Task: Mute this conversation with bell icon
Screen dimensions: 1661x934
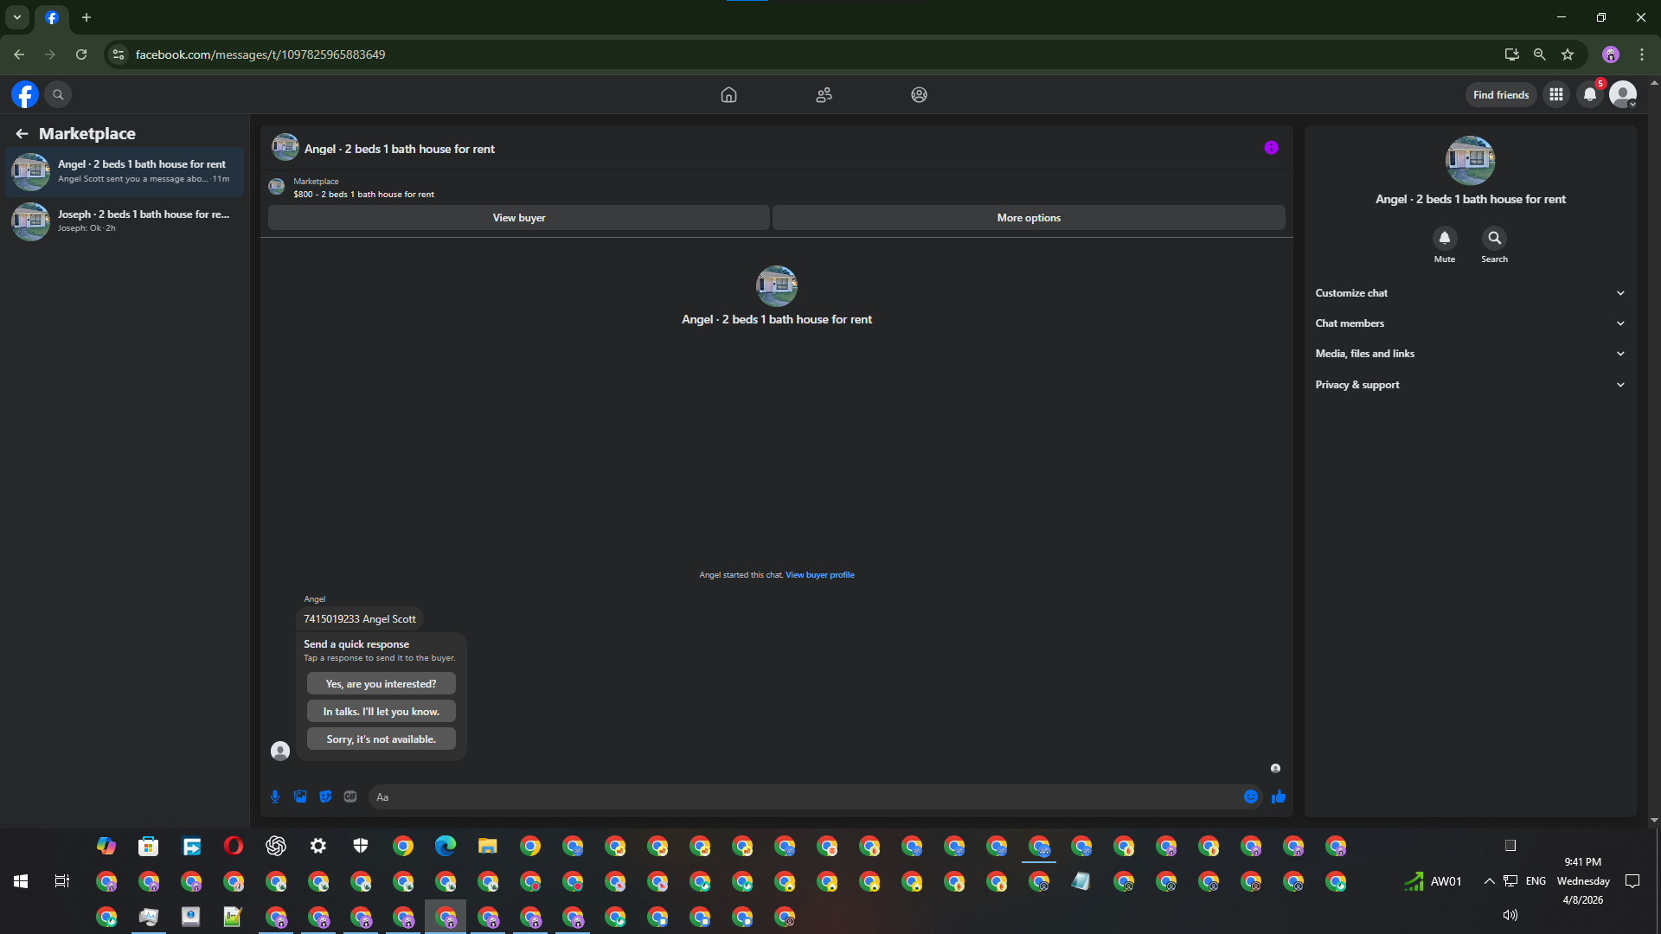Action: coord(1444,238)
